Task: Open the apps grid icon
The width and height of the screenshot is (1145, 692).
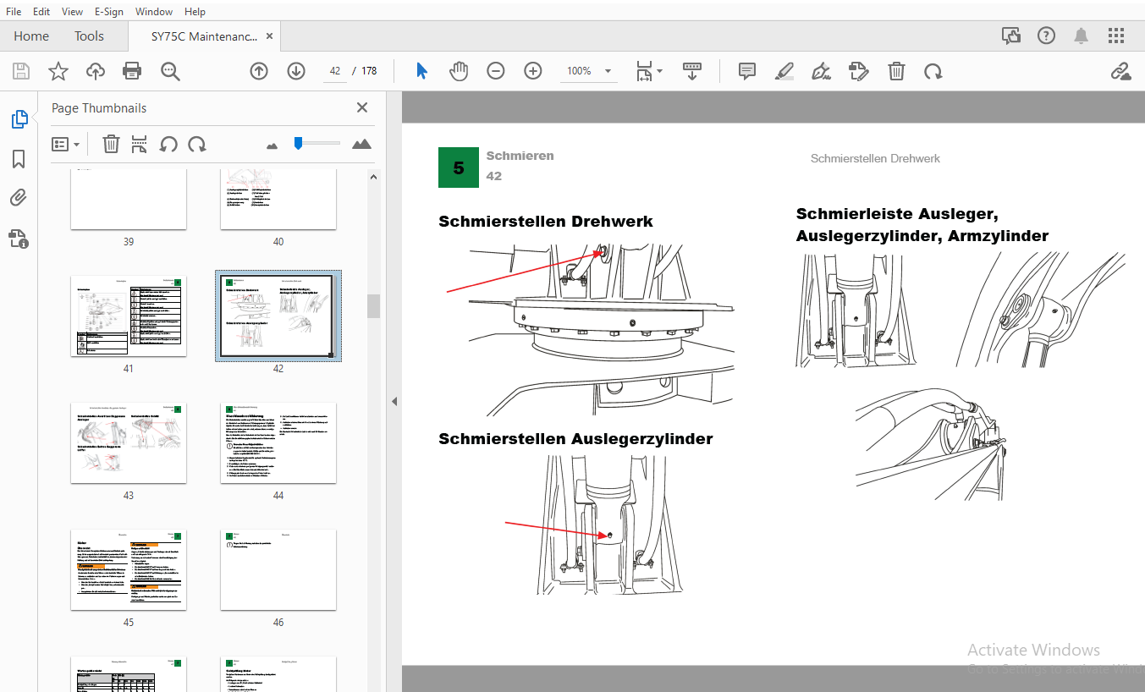Action: click(x=1116, y=36)
